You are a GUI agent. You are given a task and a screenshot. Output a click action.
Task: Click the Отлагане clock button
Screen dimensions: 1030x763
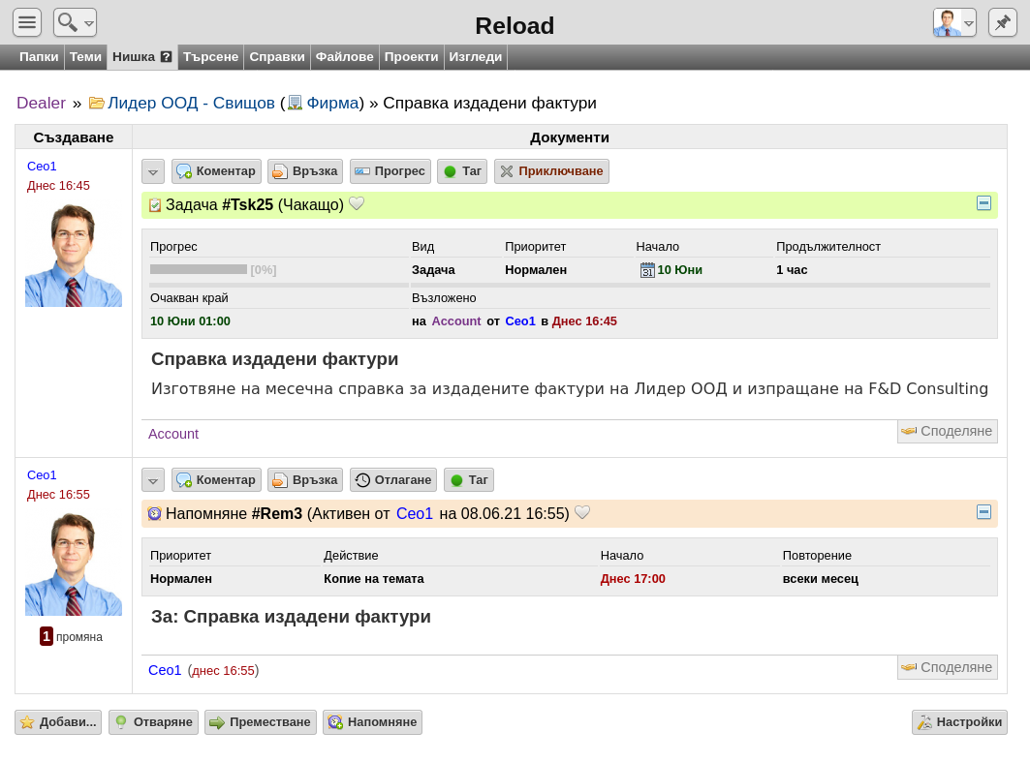point(393,480)
